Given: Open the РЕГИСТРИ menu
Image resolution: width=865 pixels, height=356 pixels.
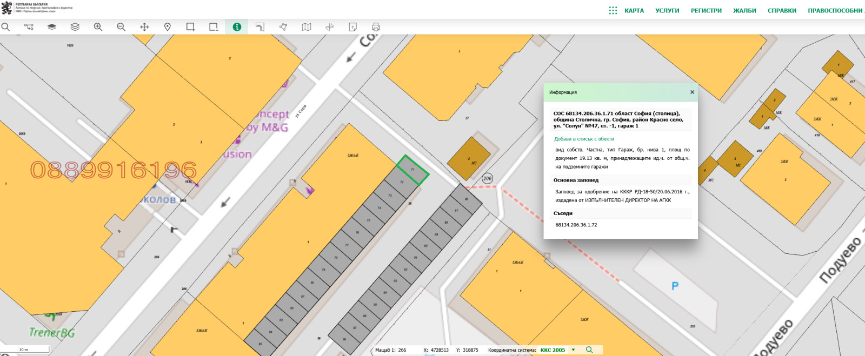Looking at the screenshot, I should click(x=706, y=11).
